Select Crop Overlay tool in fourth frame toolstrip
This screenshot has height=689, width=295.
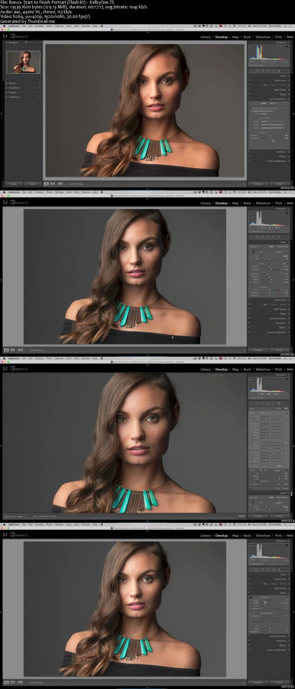click(x=252, y=570)
